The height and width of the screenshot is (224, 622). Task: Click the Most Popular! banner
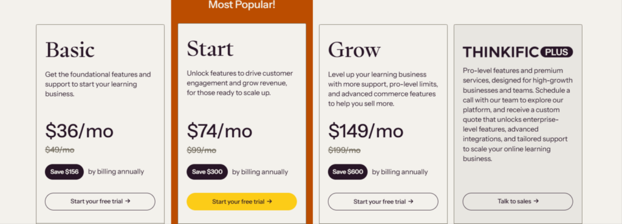[x=242, y=5]
